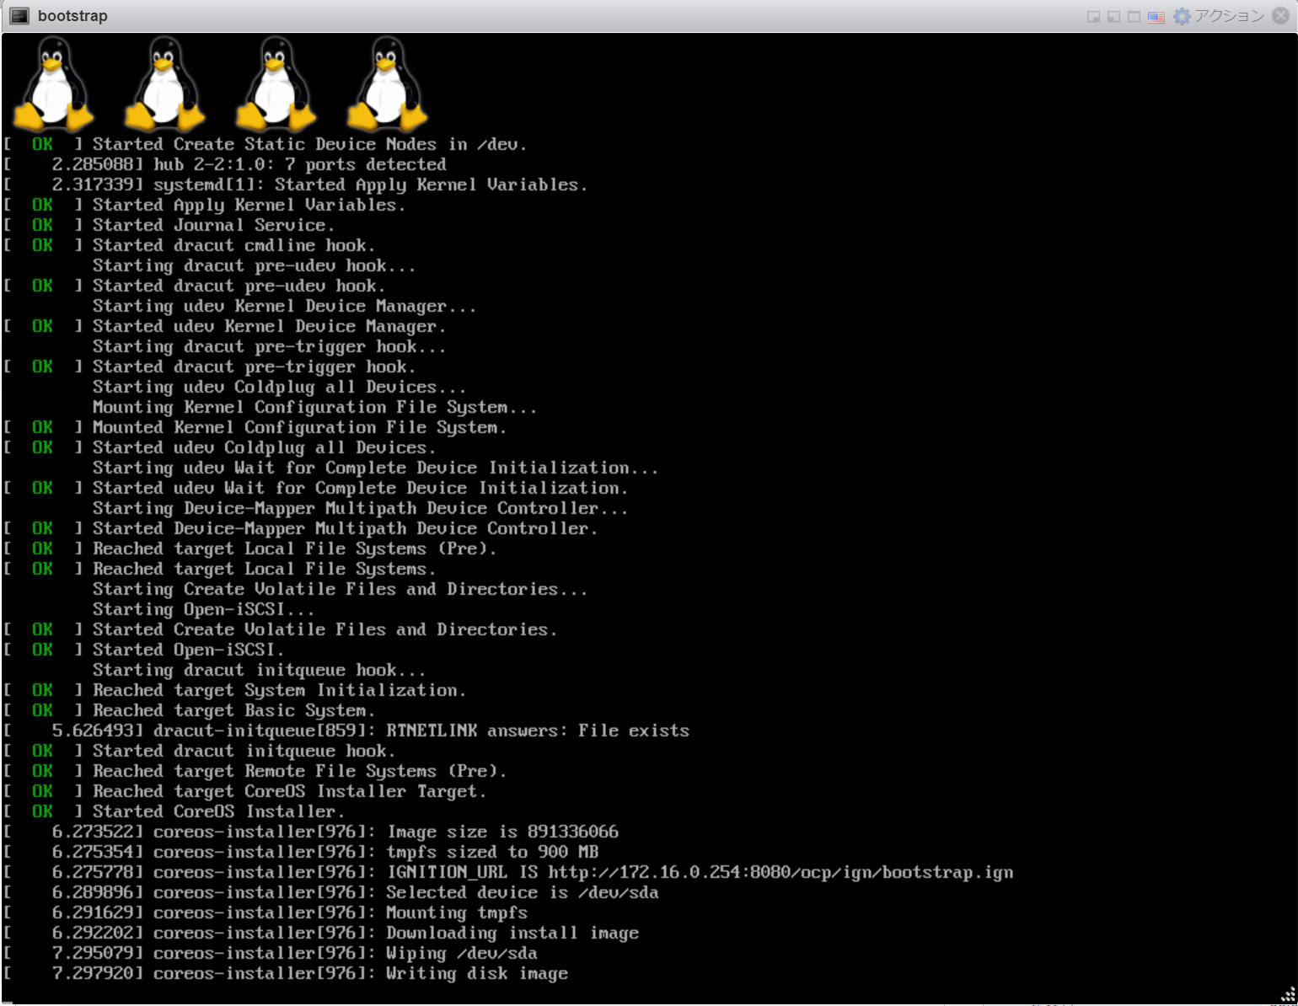The image size is (1298, 1006).
Task: Choose the full-window console size icon
Action: tap(1134, 17)
